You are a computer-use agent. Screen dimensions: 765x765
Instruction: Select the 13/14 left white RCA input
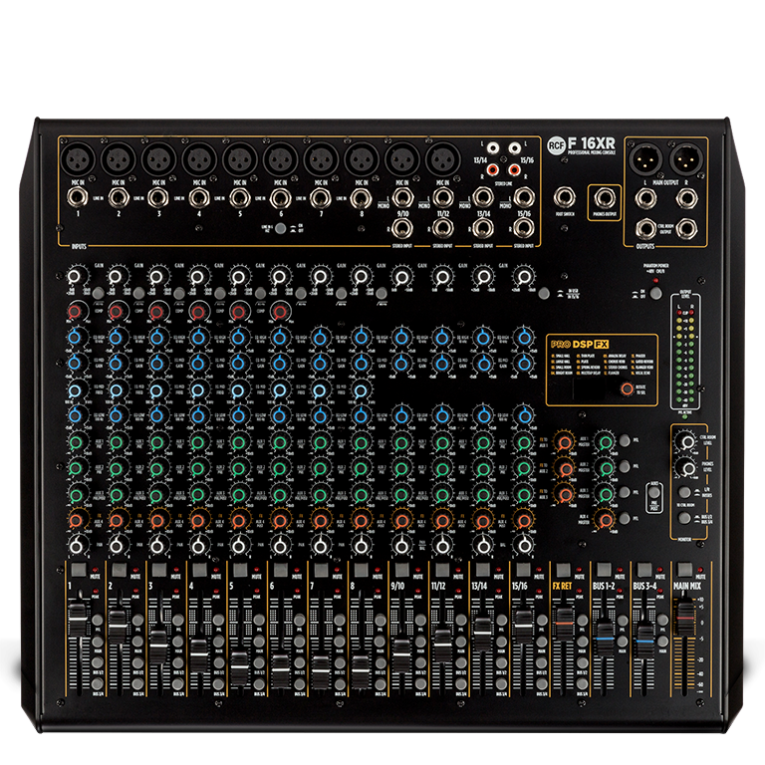493,147
